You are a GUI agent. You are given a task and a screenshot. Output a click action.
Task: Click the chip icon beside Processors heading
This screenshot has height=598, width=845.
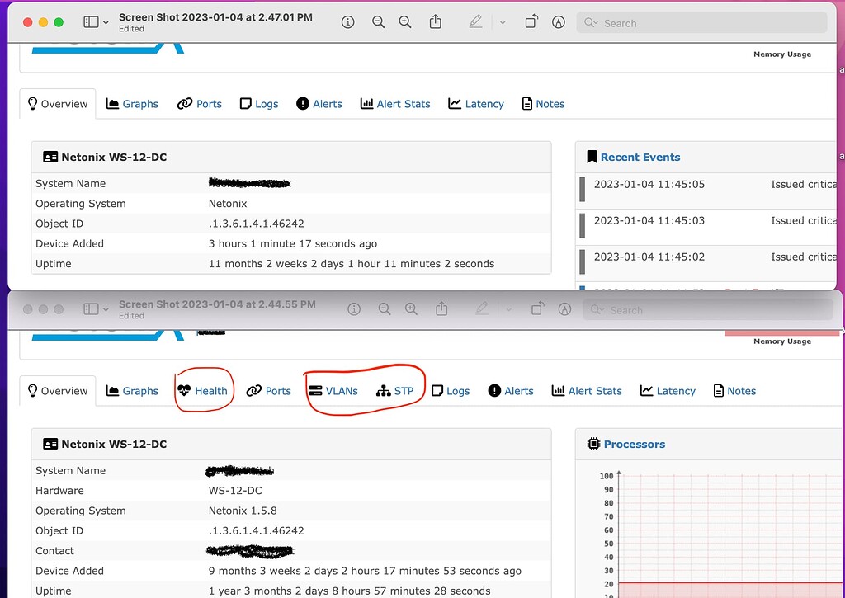pyautogui.click(x=593, y=444)
